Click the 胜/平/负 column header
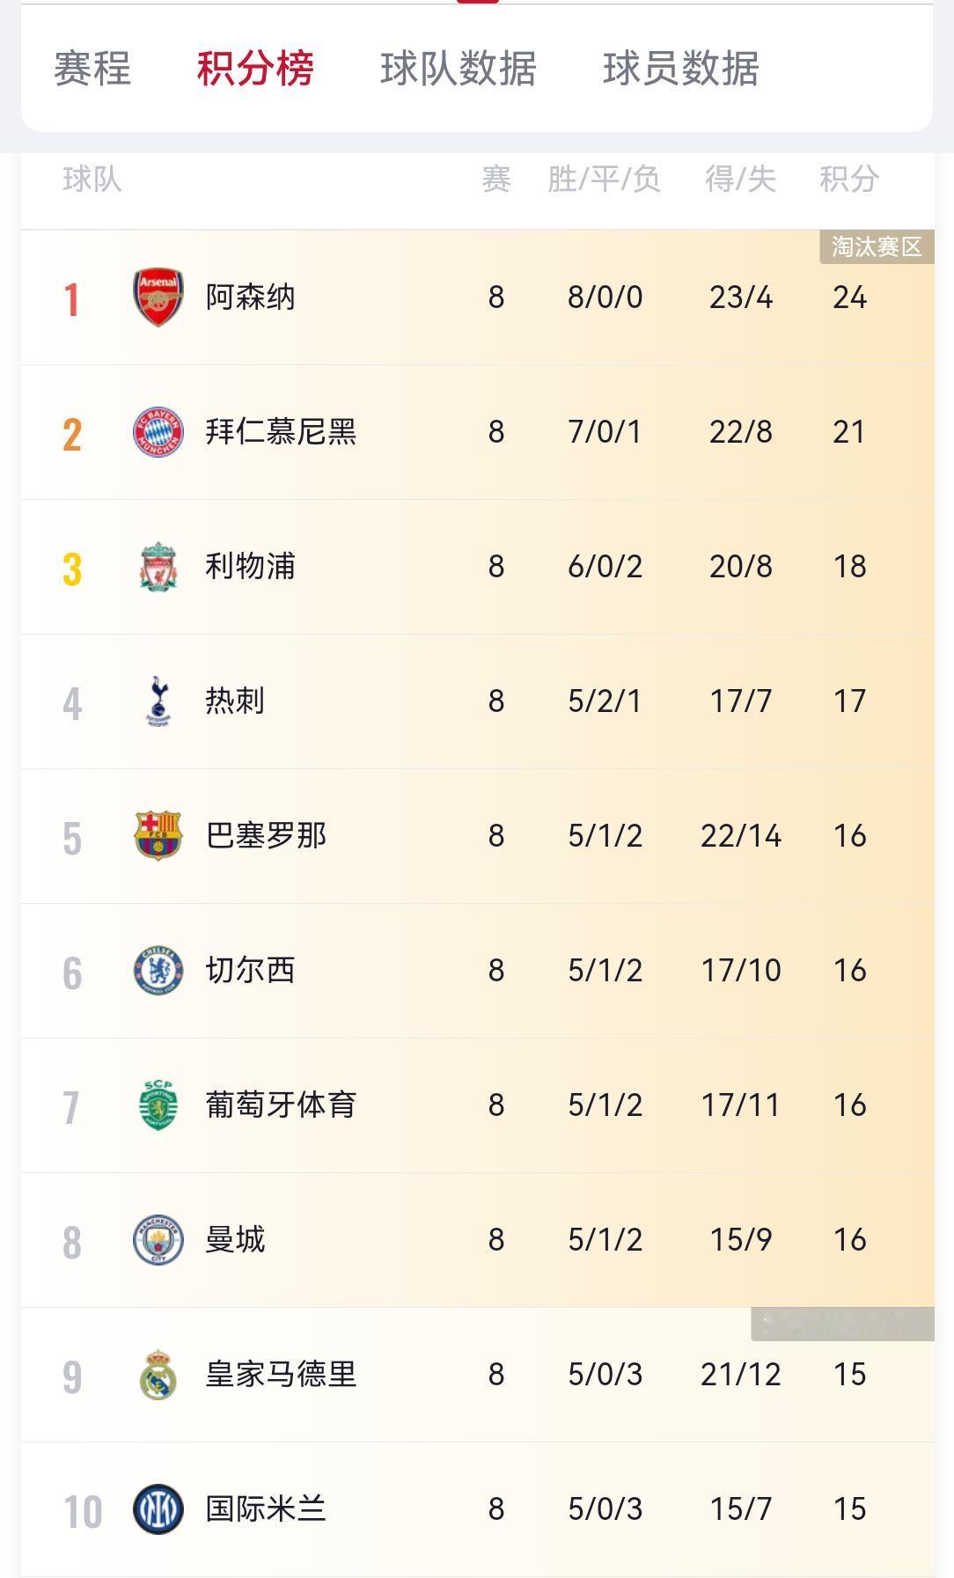 pos(604,180)
